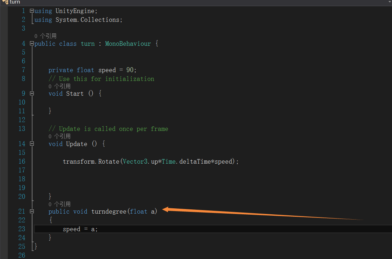Click 'UnityEngine' in the first using line
This screenshot has width=392, height=259.
point(75,11)
